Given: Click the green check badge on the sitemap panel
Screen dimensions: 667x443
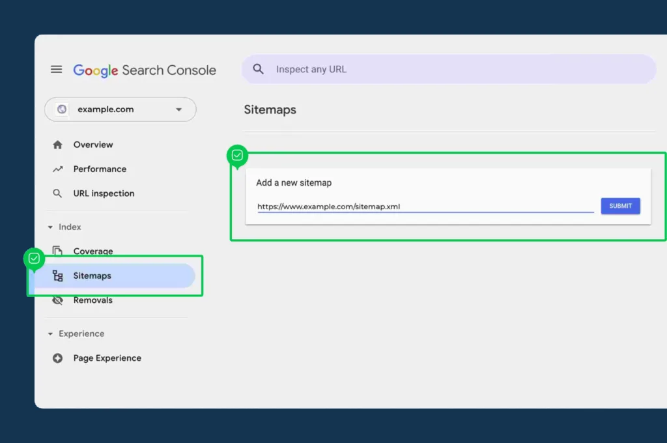Looking at the screenshot, I should pos(237,156).
